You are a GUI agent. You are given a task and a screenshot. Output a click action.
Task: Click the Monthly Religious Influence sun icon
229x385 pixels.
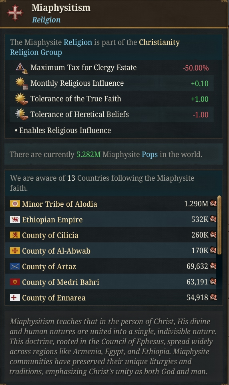[x=22, y=83]
